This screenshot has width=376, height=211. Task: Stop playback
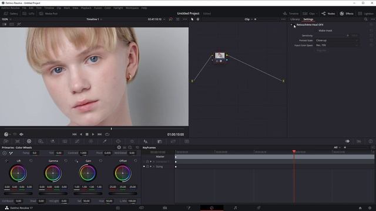(87, 134)
